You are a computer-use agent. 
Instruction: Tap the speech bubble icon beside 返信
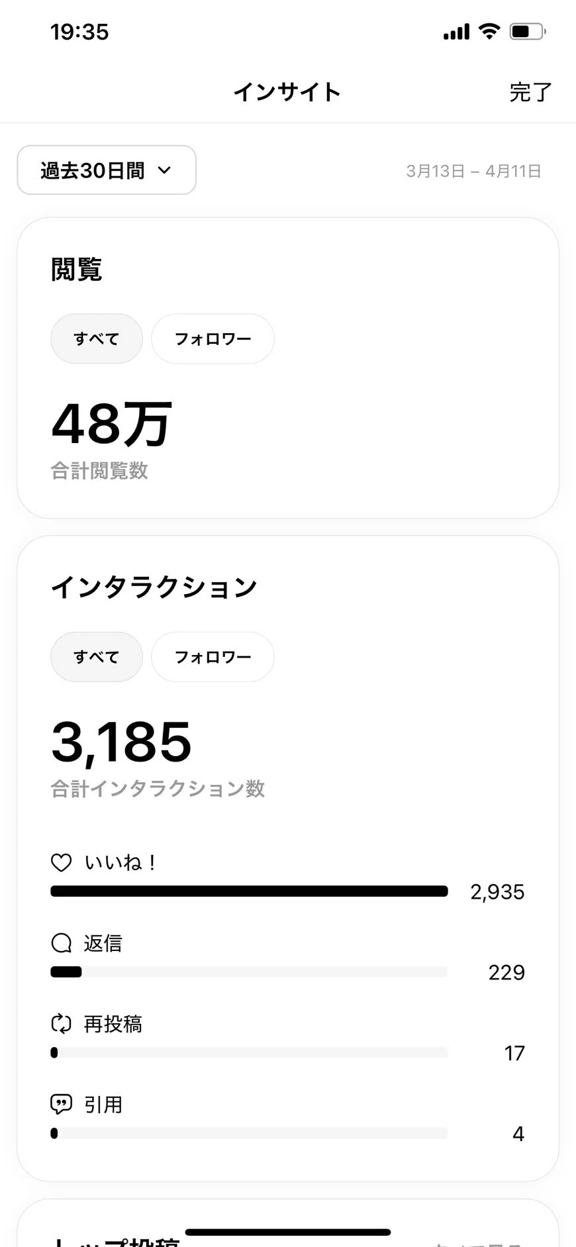coord(61,943)
